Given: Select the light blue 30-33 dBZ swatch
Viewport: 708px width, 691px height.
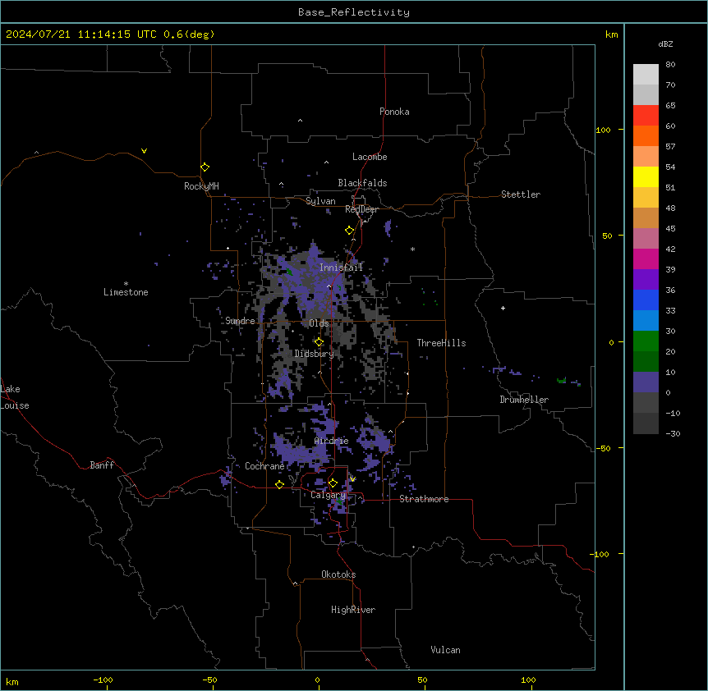Looking at the screenshot, I should (646, 320).
